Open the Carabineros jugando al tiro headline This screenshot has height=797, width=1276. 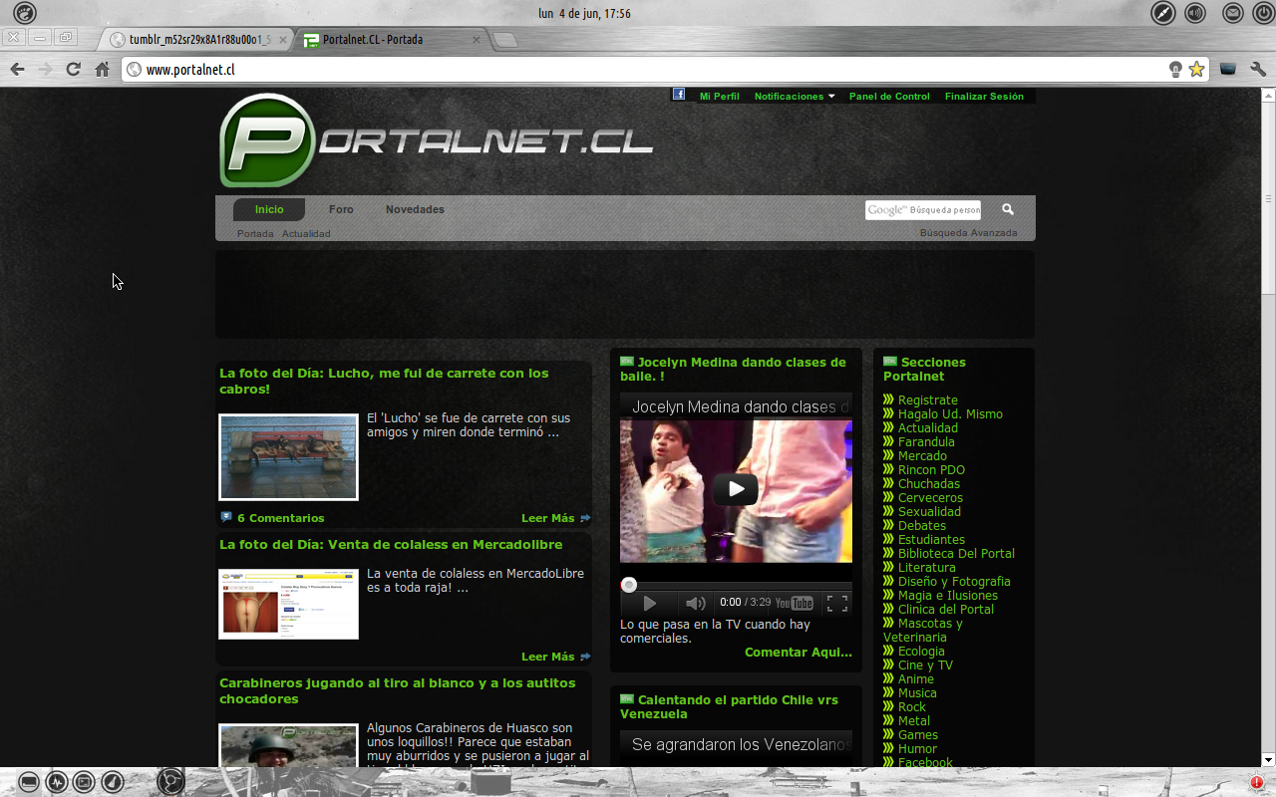pos(398,691)
